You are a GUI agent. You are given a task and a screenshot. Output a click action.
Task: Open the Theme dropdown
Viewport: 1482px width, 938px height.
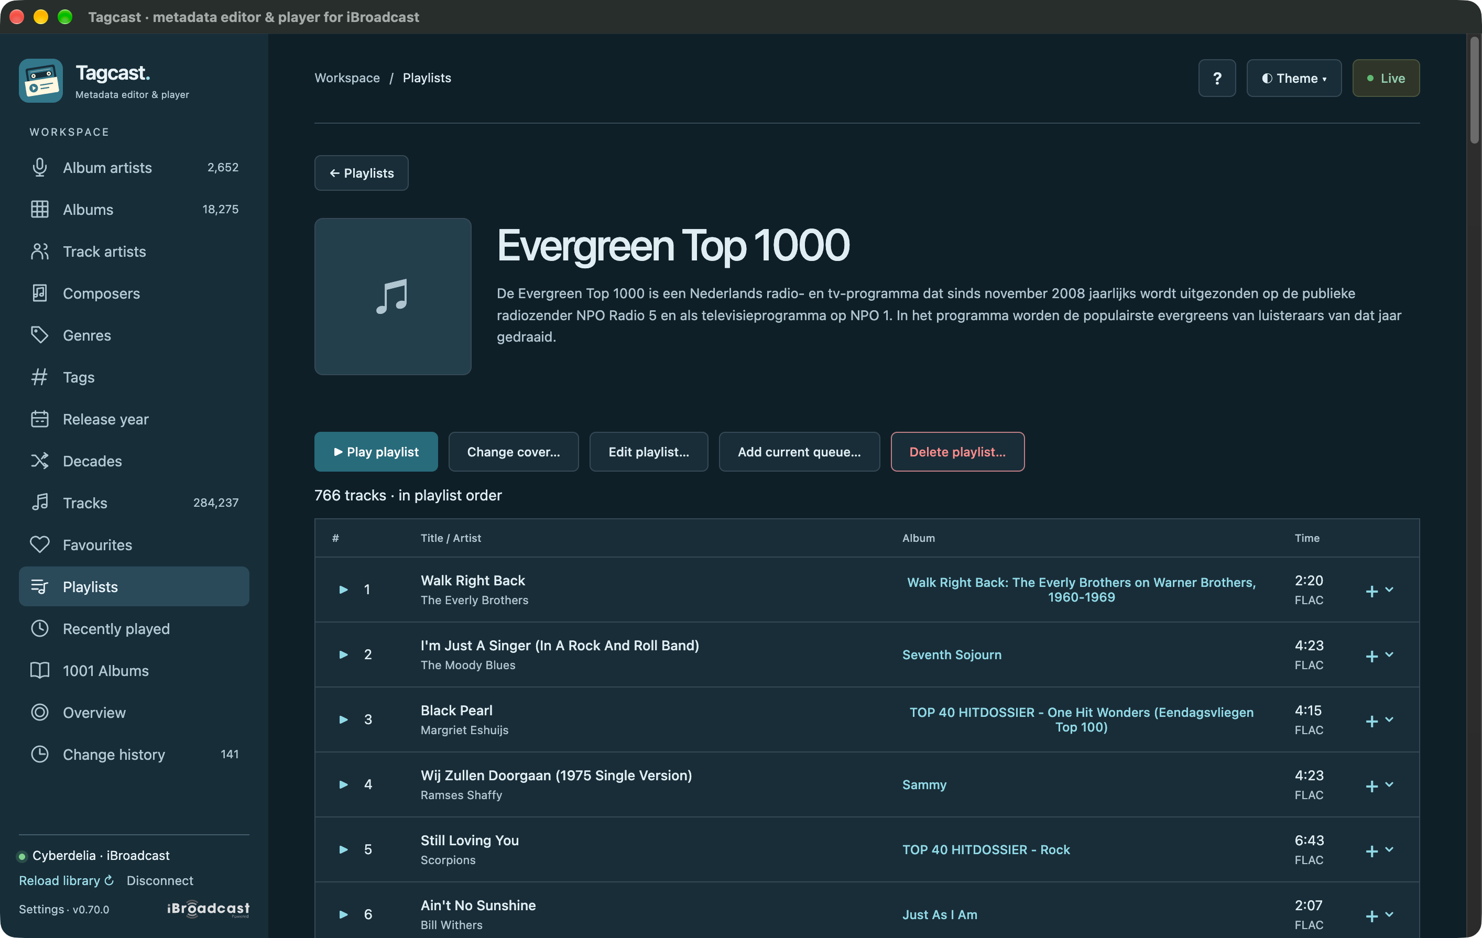tap(1294, 78)
